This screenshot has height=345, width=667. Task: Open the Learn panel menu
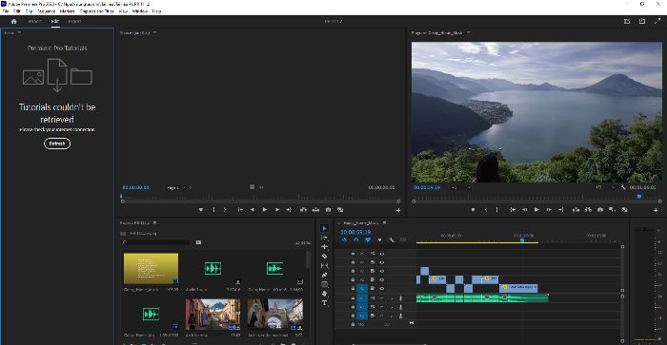click(20, 32)
